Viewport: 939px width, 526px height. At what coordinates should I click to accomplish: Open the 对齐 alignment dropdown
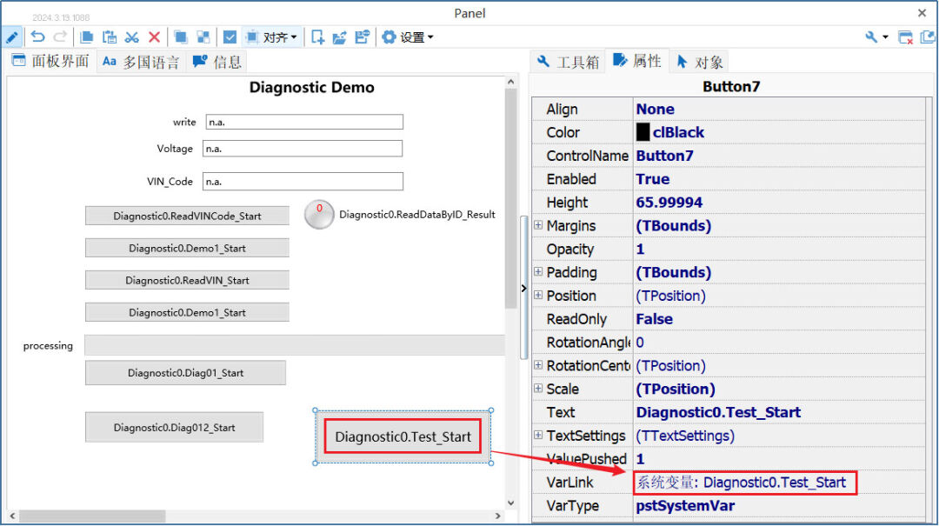tap(272, 37)
